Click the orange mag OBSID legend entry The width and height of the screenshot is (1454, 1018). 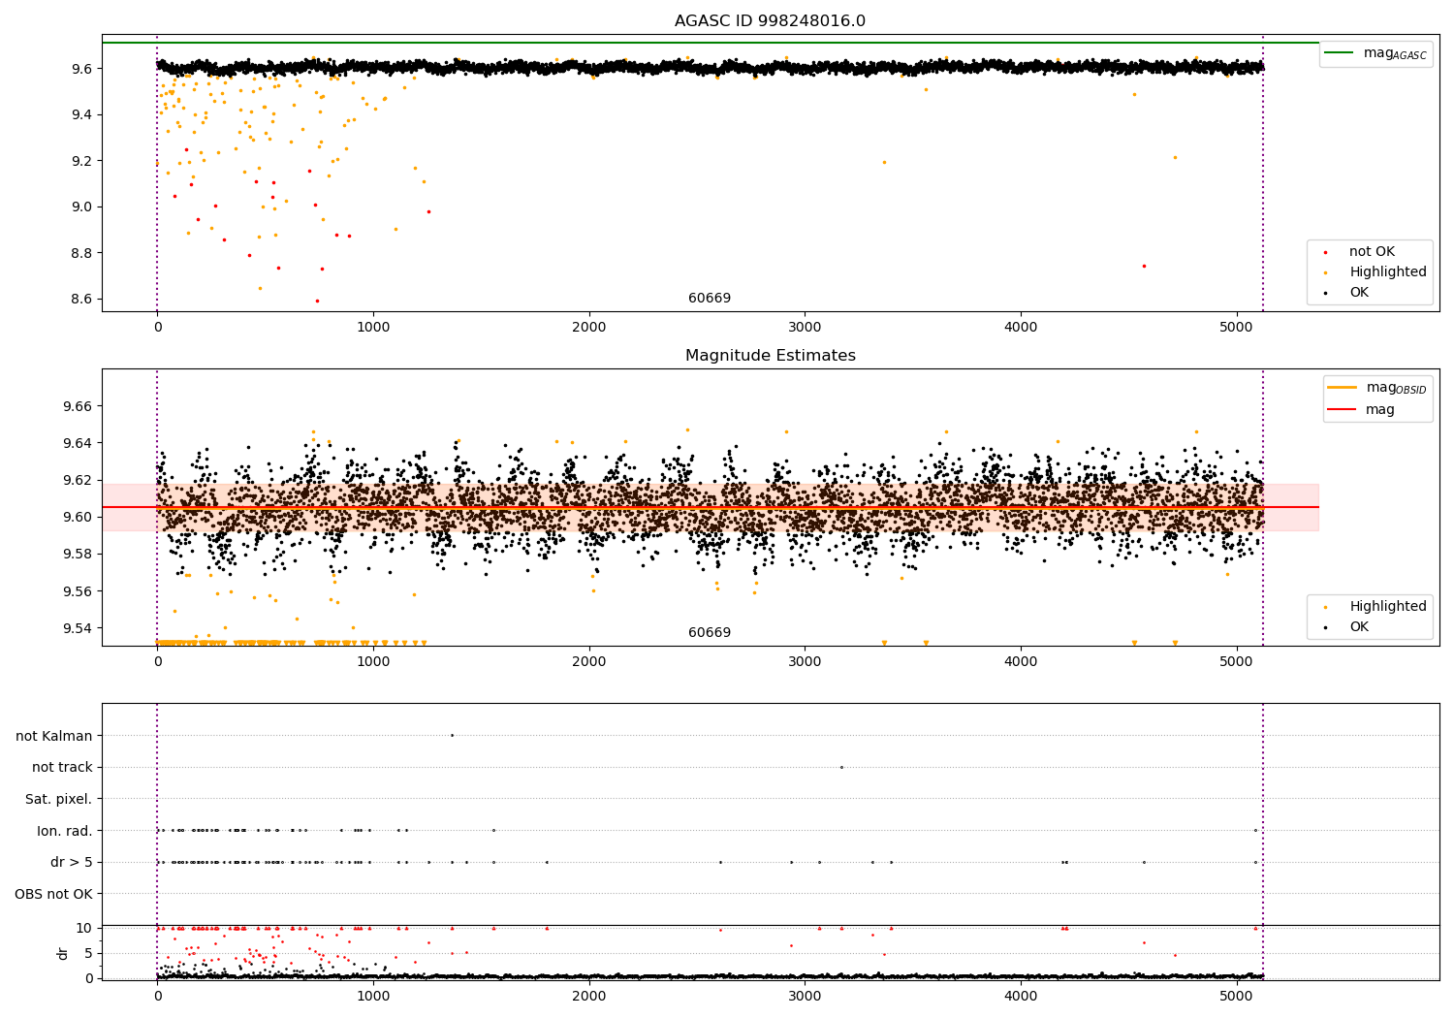tap(1342, 388)
